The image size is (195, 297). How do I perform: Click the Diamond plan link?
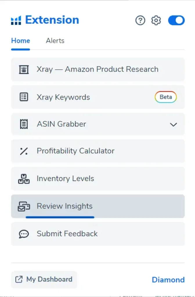(x=168, y=280)
